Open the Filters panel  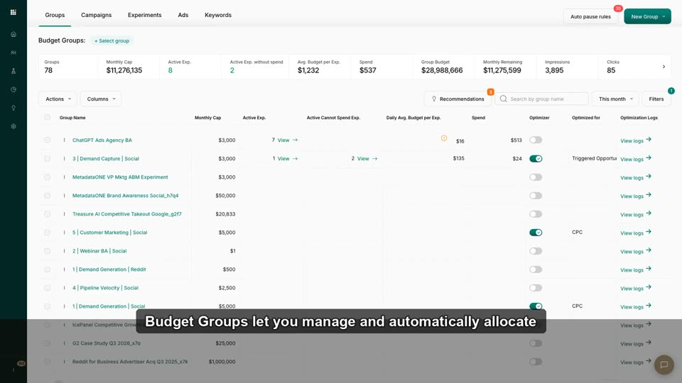click(656, 99)
